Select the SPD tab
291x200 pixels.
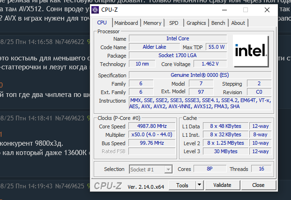(x=174, y=23)
